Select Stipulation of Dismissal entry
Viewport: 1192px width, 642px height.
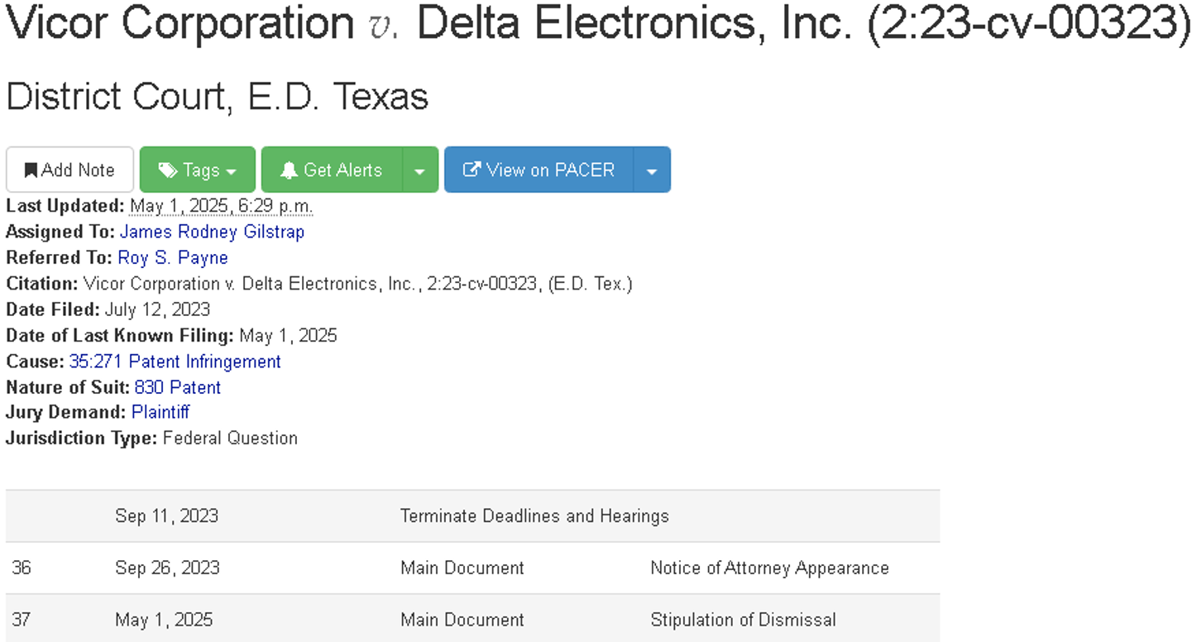pos(743,620)
